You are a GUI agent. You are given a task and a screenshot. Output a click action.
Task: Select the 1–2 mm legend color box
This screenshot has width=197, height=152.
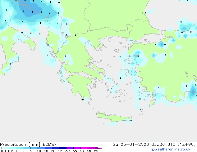click(x=20, y=148)
